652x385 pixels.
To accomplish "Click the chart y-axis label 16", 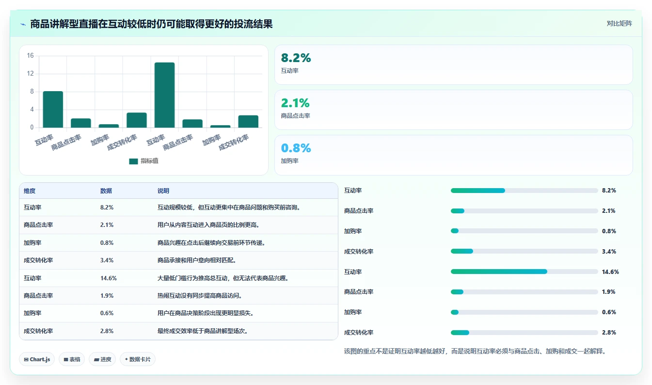I will (x=30, y=56).
